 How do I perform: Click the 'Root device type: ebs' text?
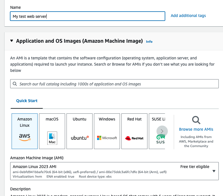(95, 176)
